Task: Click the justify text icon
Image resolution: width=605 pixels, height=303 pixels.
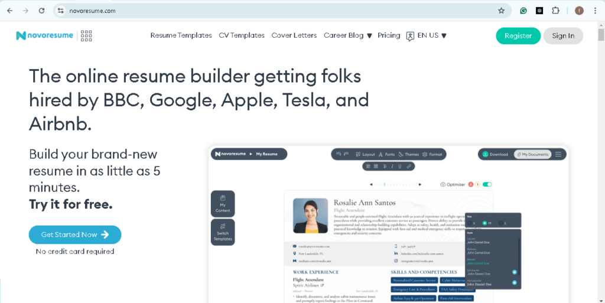Action: [376, 166]
